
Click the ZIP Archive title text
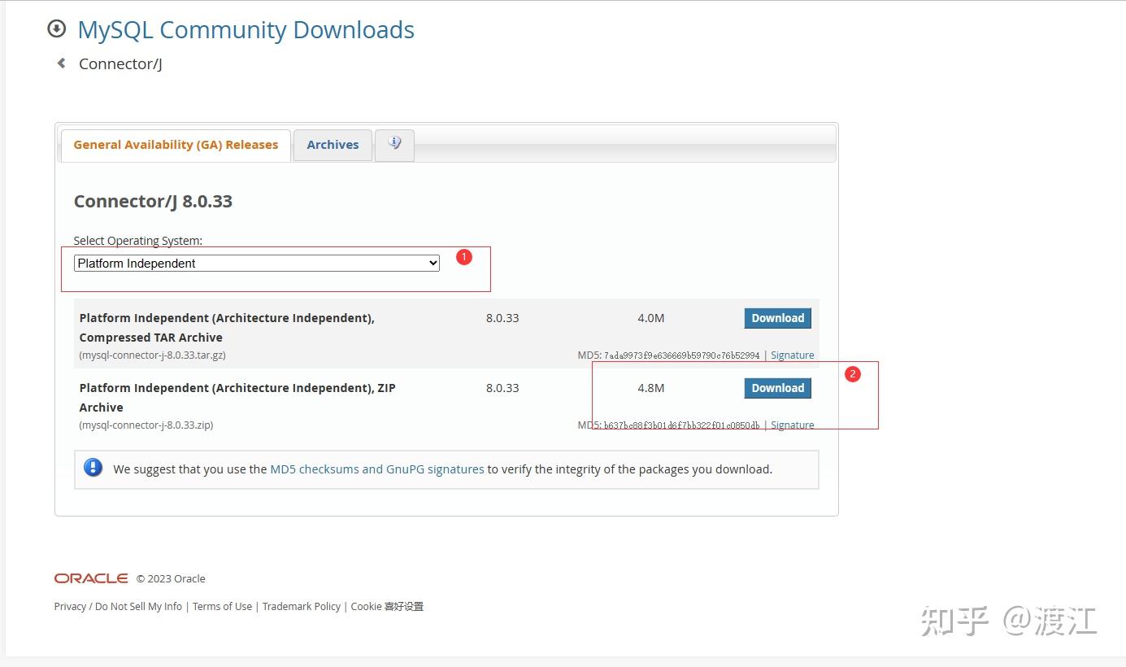(x=237, y=398)
